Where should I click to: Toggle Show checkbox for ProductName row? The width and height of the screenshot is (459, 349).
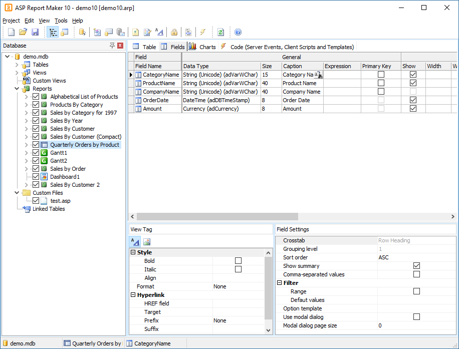(413, 83)
